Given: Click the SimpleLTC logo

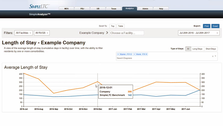Looking at the screenshot, I should pos(39,6).
